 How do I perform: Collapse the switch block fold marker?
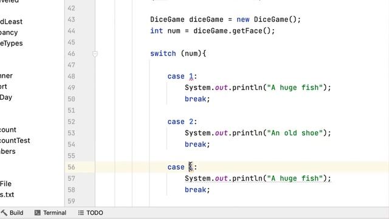[x=95, y=54]
